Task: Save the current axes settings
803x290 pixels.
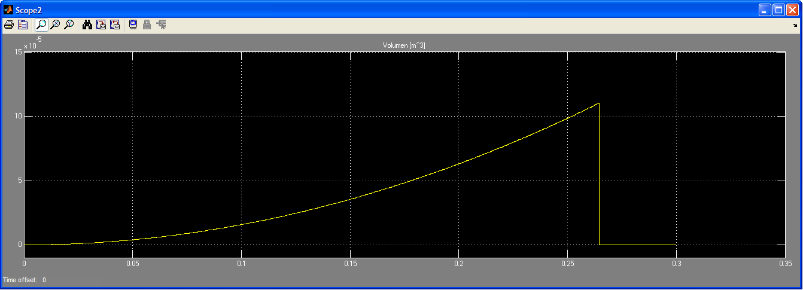Action: 101,25
